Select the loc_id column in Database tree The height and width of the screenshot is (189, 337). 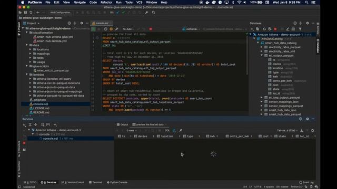click(276, 93)
